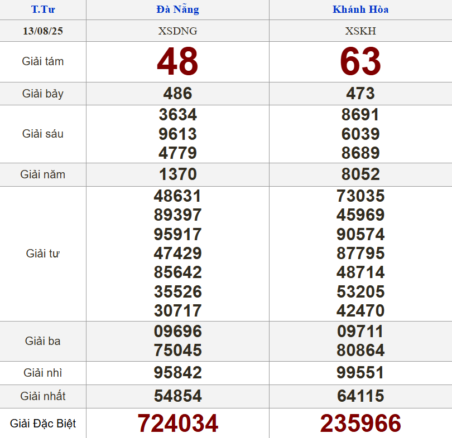Click Khánh Hòa seventh prize 473
The image size is (452, 438).
coord(360,94)
